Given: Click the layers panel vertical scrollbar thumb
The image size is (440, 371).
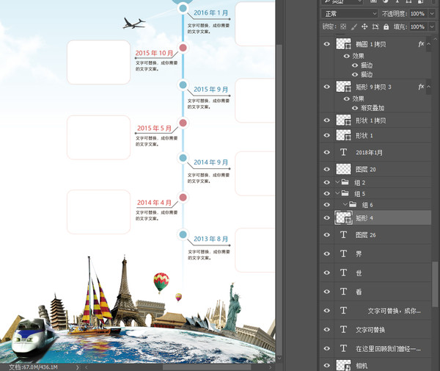Looking at the screenshot, I should [435, 285].
